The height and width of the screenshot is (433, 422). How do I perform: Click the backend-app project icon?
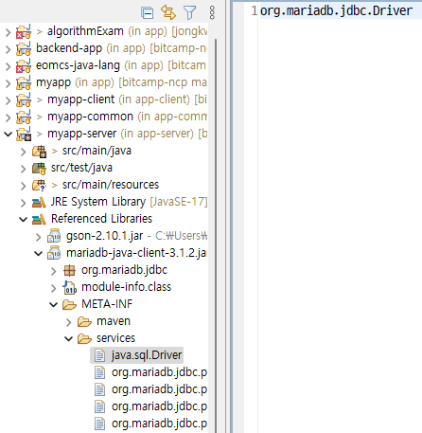pyautogui.click(x=24, y=48)
